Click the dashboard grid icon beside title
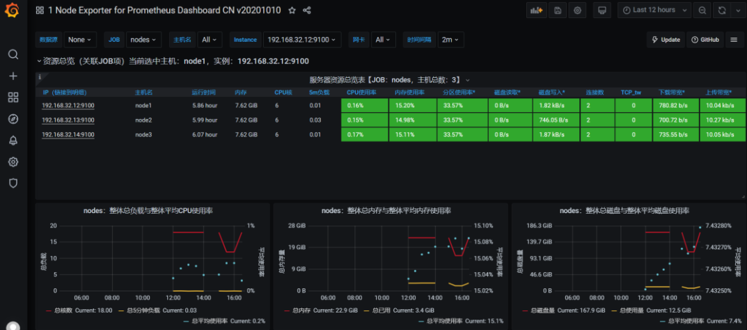747x330 pixels. (40, 10)
